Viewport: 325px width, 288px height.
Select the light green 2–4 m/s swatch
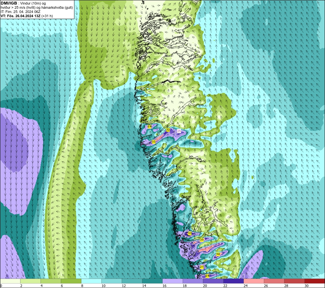pyautogui.click(x=31, y=281)
